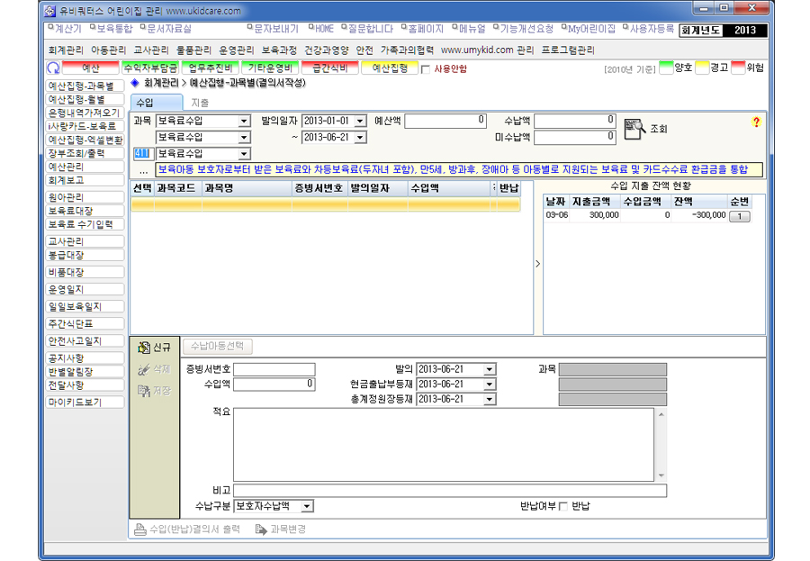The width and height of the screenshot is (810, 561).
Task: Click the 과목변경 icon
Action: (261, 529)
